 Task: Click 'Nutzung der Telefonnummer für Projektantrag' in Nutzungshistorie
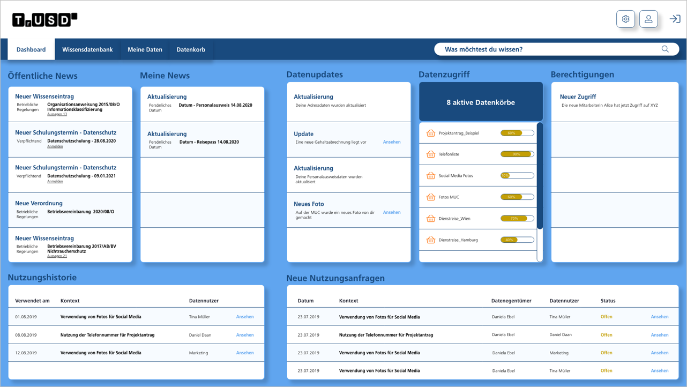(x=107, y=335)
